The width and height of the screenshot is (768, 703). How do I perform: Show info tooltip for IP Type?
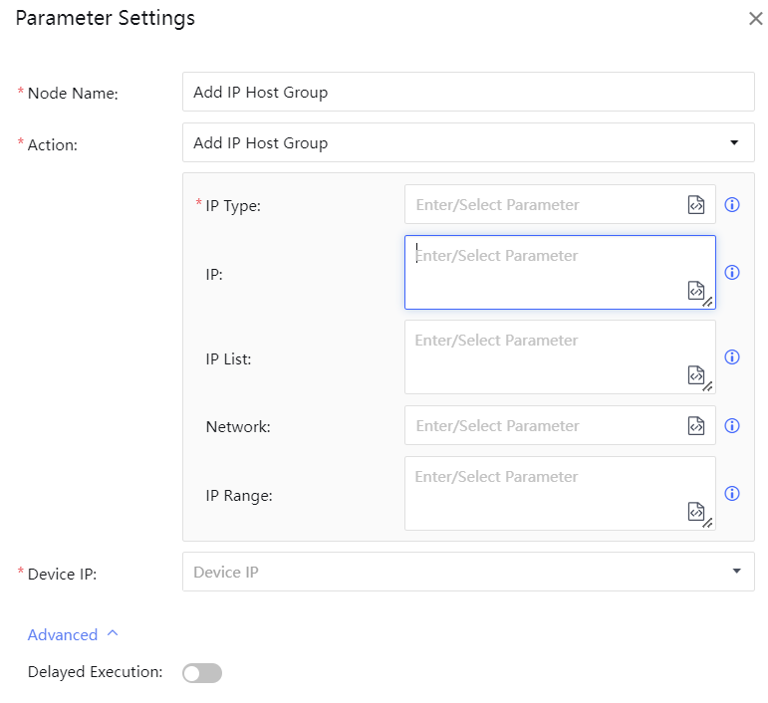(732, 205)
